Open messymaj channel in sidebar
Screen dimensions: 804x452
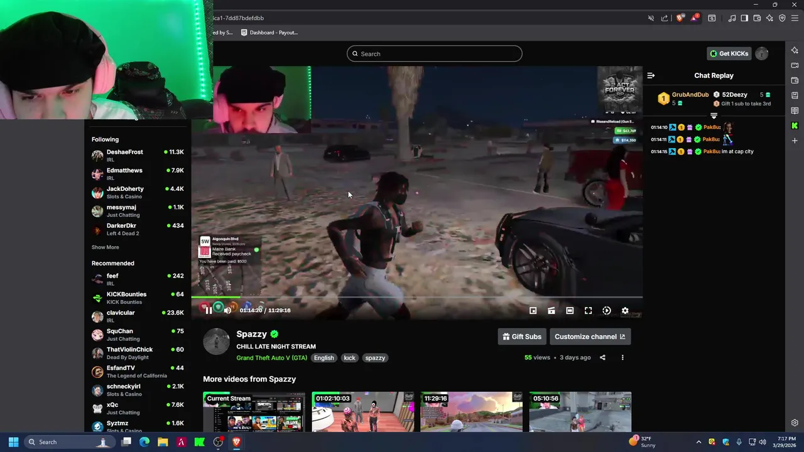pos(138,211)
